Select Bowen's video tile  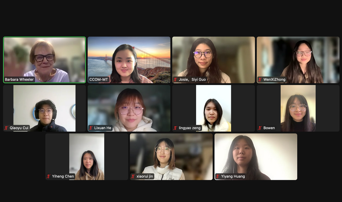298,108
